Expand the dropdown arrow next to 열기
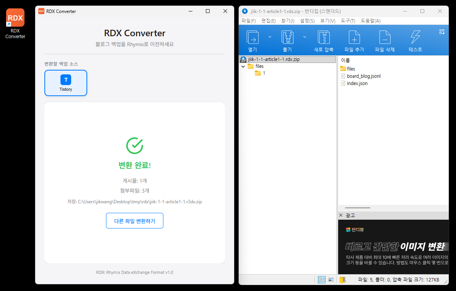The height and width of the screenshot is (291, 456). [270, 37]
